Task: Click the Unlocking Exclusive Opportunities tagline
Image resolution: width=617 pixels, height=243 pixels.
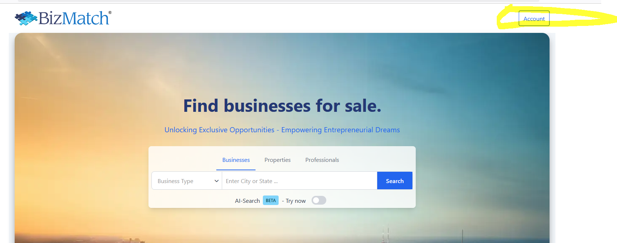Action: click(282, 130)
